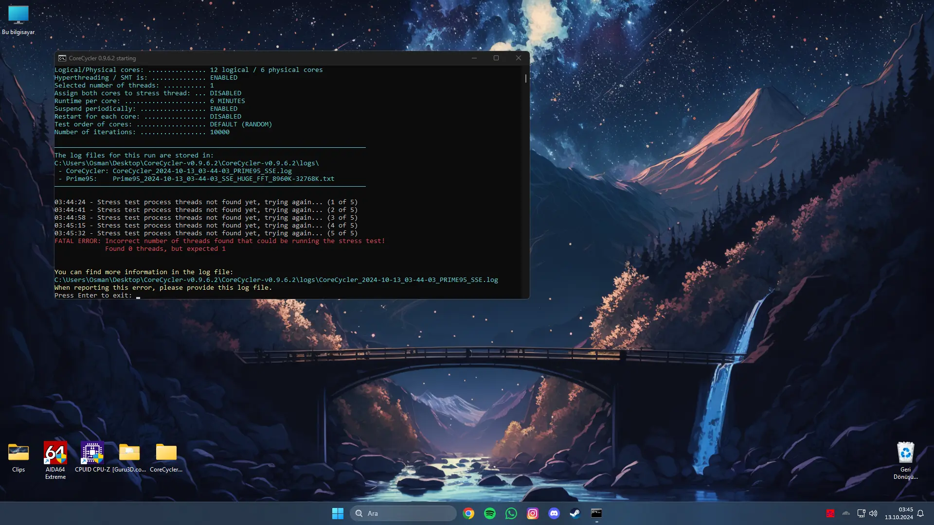Open the clock and date 13.10.2024

tap(899, 513)
